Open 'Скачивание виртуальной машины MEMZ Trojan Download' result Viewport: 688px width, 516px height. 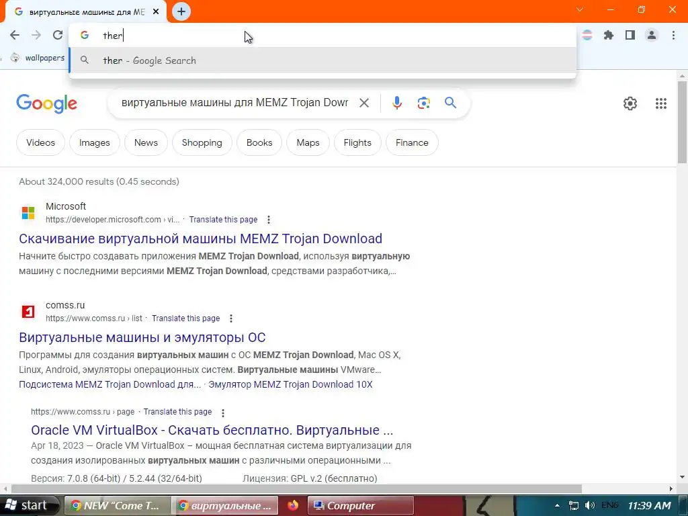(200, 239)
